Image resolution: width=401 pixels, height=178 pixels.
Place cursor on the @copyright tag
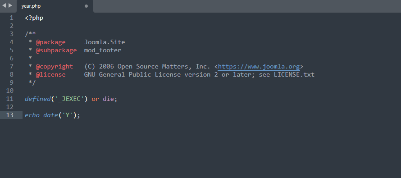tap(54, 67)
